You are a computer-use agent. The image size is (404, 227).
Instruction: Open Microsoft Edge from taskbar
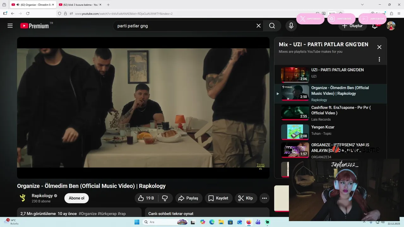click(x=212, y=222)
